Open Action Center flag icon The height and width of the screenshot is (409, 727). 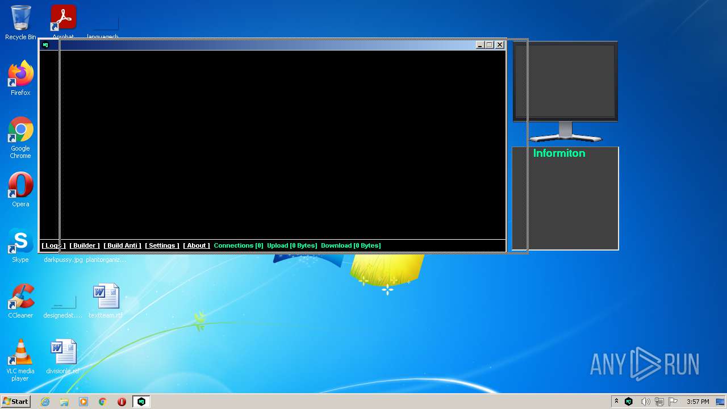click(674, 402)
